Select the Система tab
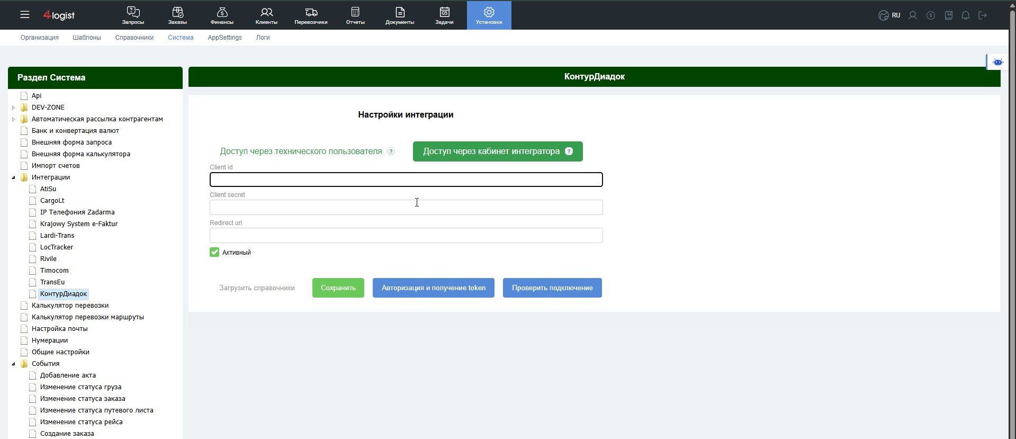This screenshot has width=1016, height=439. pyautogui.click(x=181, y=38)
